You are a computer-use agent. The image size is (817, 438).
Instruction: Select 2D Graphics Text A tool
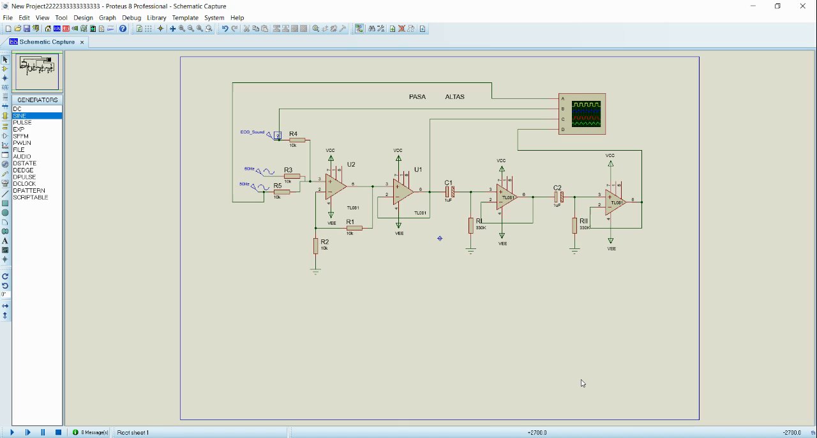point(5,241)
